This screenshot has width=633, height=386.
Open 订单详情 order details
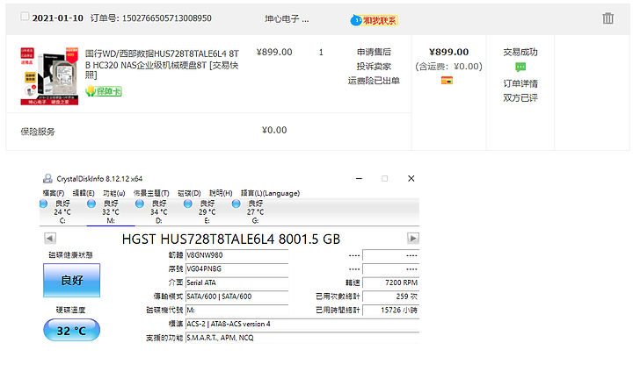click(520, 83)
